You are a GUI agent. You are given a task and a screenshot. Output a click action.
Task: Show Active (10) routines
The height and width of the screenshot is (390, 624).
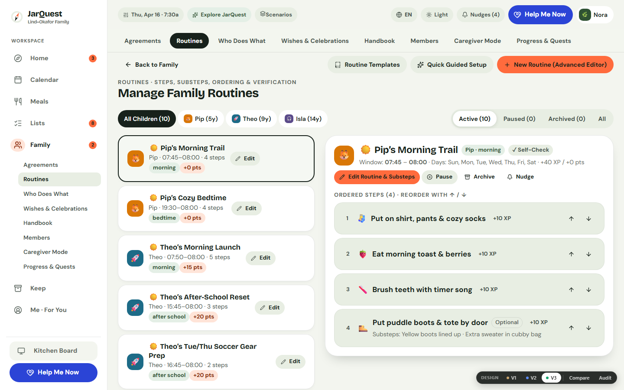click(474, 119)
